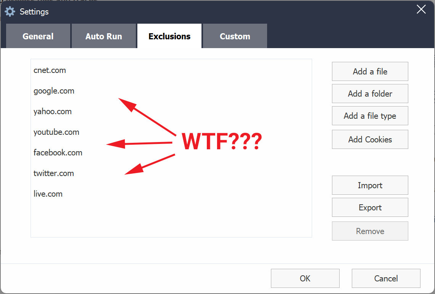
Task: Click the Settings gear icon in title bar
Action: pyautogui.click(x=10, y=11)
